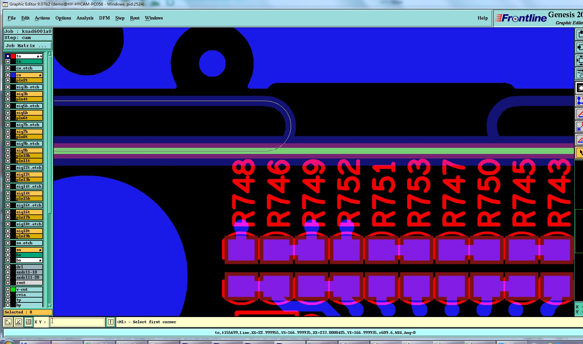Toggle display checkbox for layer cs

click(x=8, y=75)
